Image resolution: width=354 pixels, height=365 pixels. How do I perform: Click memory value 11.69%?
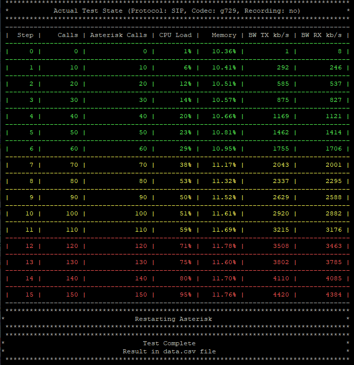224,230
